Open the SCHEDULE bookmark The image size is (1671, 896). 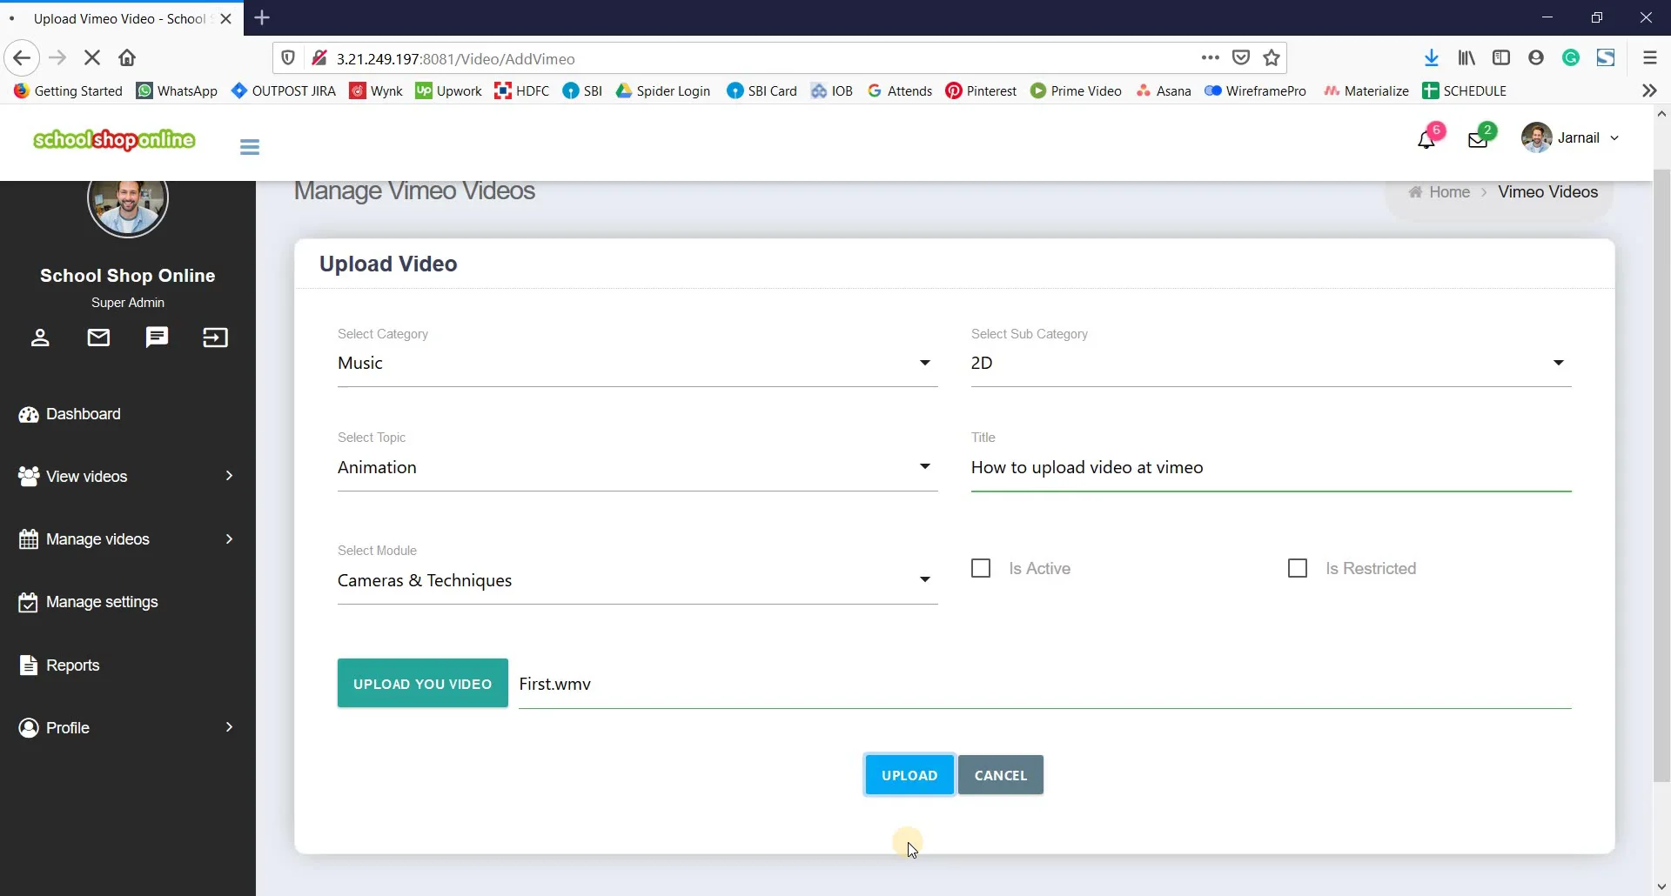[x=1464, y=90]
